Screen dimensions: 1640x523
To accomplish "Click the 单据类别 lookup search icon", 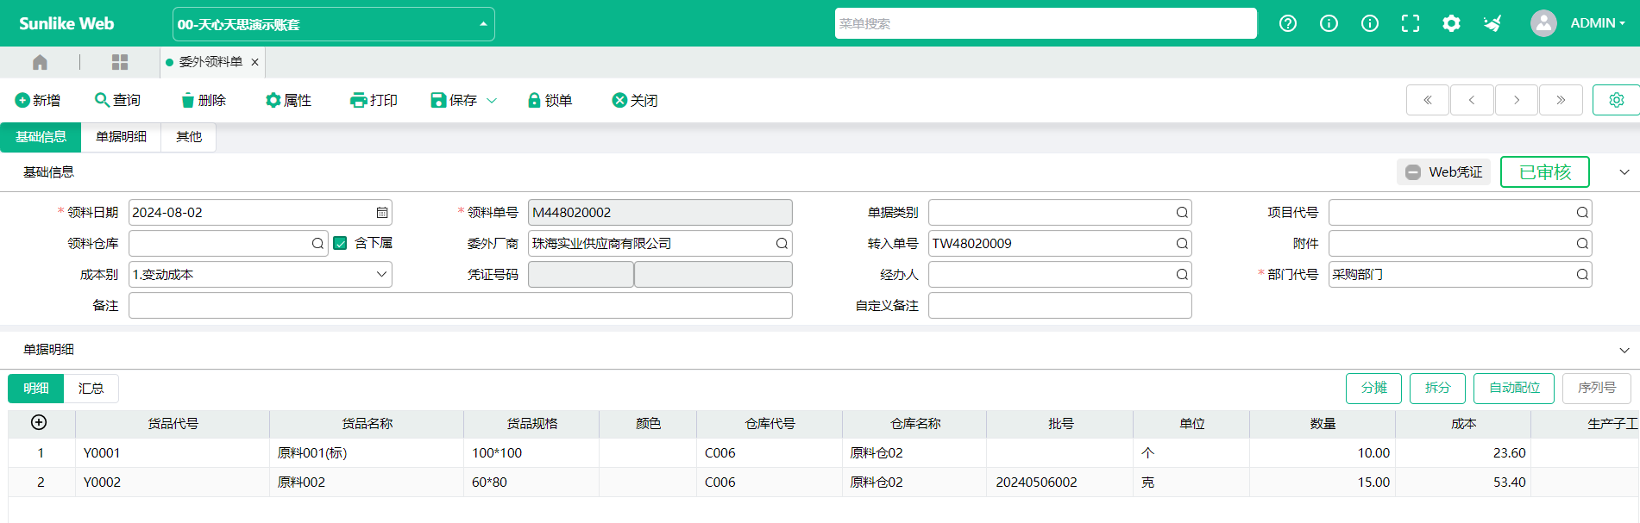I will coord(1182,213).
